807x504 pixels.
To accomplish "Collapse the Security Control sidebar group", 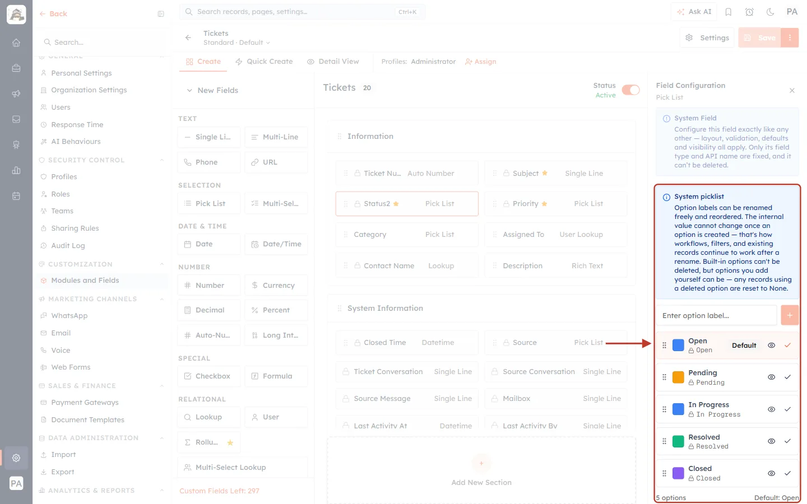I will (162, 160).
